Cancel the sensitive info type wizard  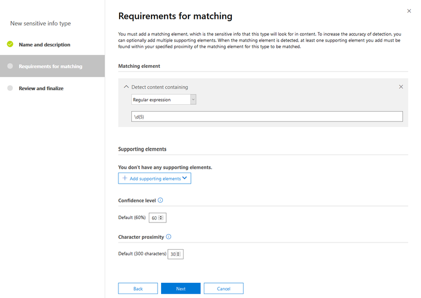tap(223, 288)
